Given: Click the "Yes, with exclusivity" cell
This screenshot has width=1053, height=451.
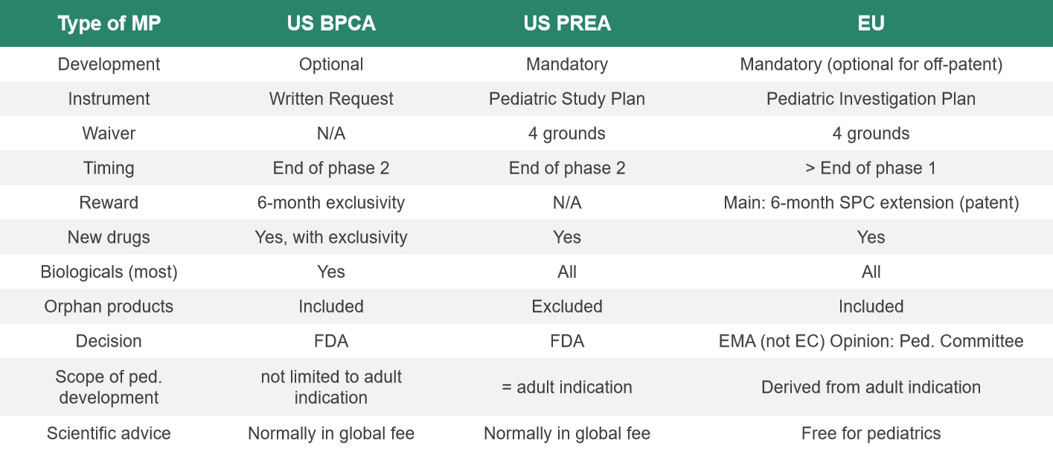Looking at the screenshot, I should (331, 237).
